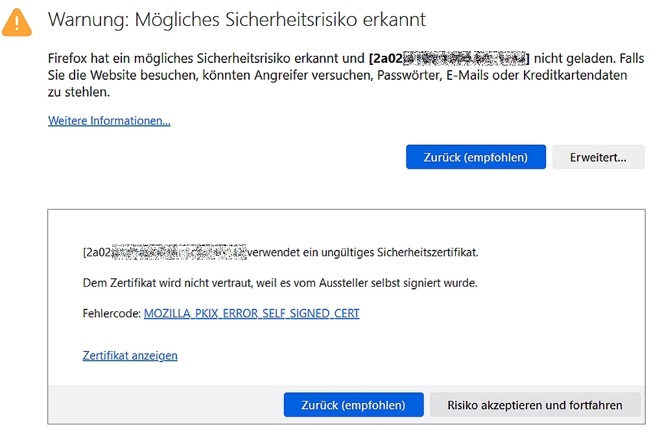Click the text zu stehlen.
The image size is (664, 436).
click(x=79, y=92)
